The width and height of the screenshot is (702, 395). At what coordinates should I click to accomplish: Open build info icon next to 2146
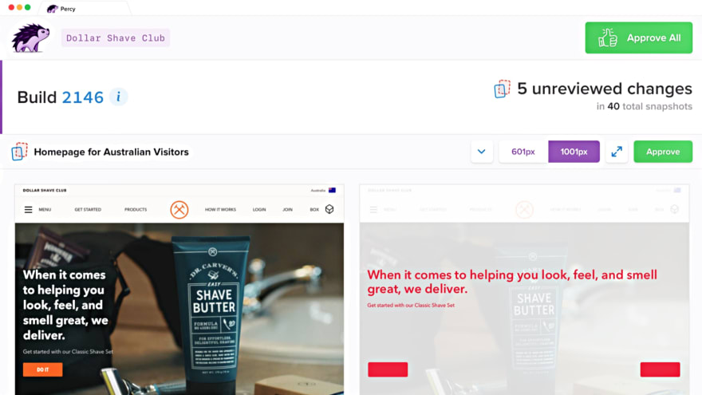[118, 97]
